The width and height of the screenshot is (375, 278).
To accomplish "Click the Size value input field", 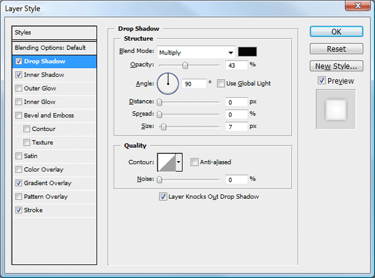I will click(x=236, y=126).
